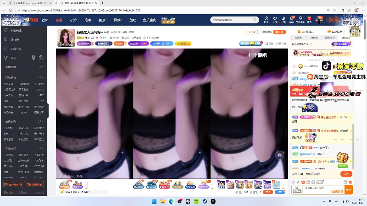Click the dark blue pill under streamer name
The image size is (367, 206).
[104, 43]
